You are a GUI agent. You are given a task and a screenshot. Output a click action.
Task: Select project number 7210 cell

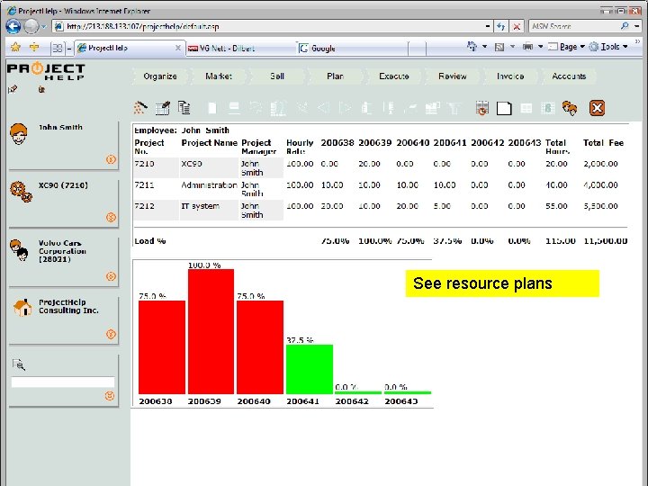point(156,167)
